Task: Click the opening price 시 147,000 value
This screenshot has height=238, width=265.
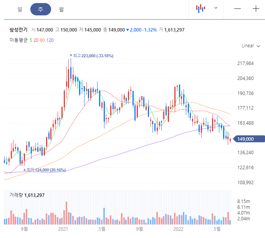Action: pos(42,30)
